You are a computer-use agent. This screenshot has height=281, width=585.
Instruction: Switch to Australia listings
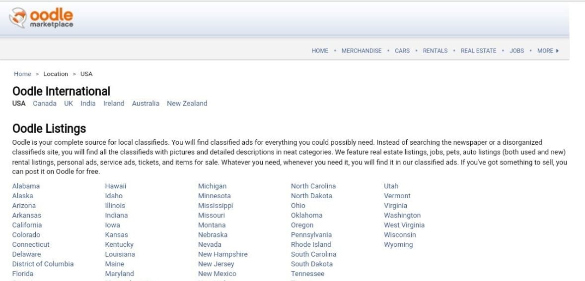click(x=146, y=104)
